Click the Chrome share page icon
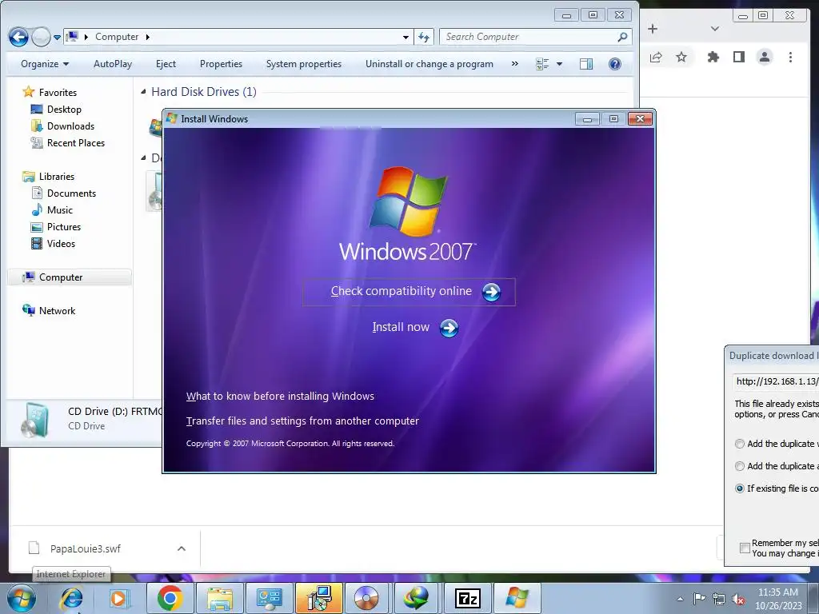819x614 pixels. coord(656,57)
